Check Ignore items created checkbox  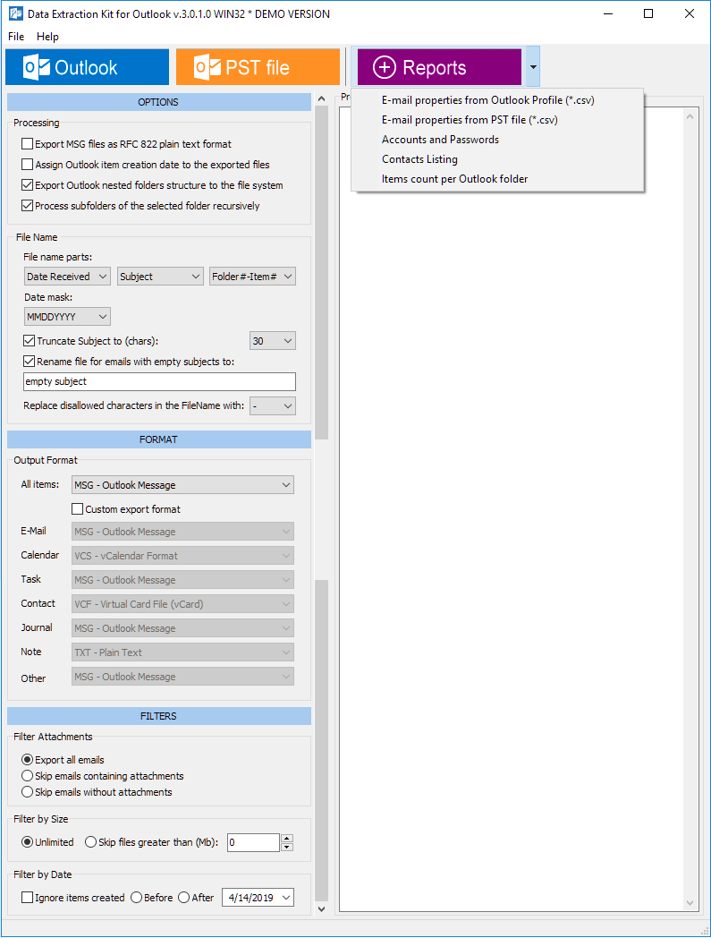27,898
